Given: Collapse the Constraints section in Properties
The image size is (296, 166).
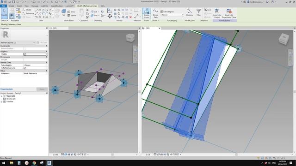Looking at the screenshot, I should click(x=47, y=46).
